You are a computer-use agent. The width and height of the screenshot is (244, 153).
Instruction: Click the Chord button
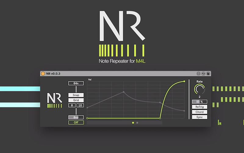click(199, 112)
